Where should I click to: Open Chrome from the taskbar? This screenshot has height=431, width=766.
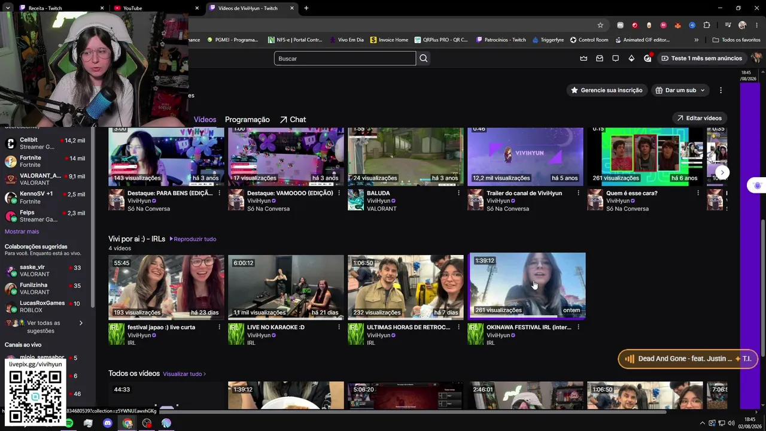coord(127,423)
